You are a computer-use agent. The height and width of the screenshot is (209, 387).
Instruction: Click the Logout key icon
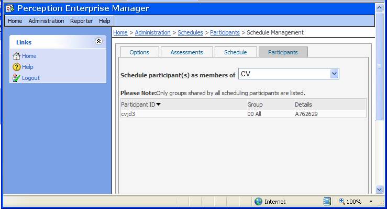(x=16, y=78)
